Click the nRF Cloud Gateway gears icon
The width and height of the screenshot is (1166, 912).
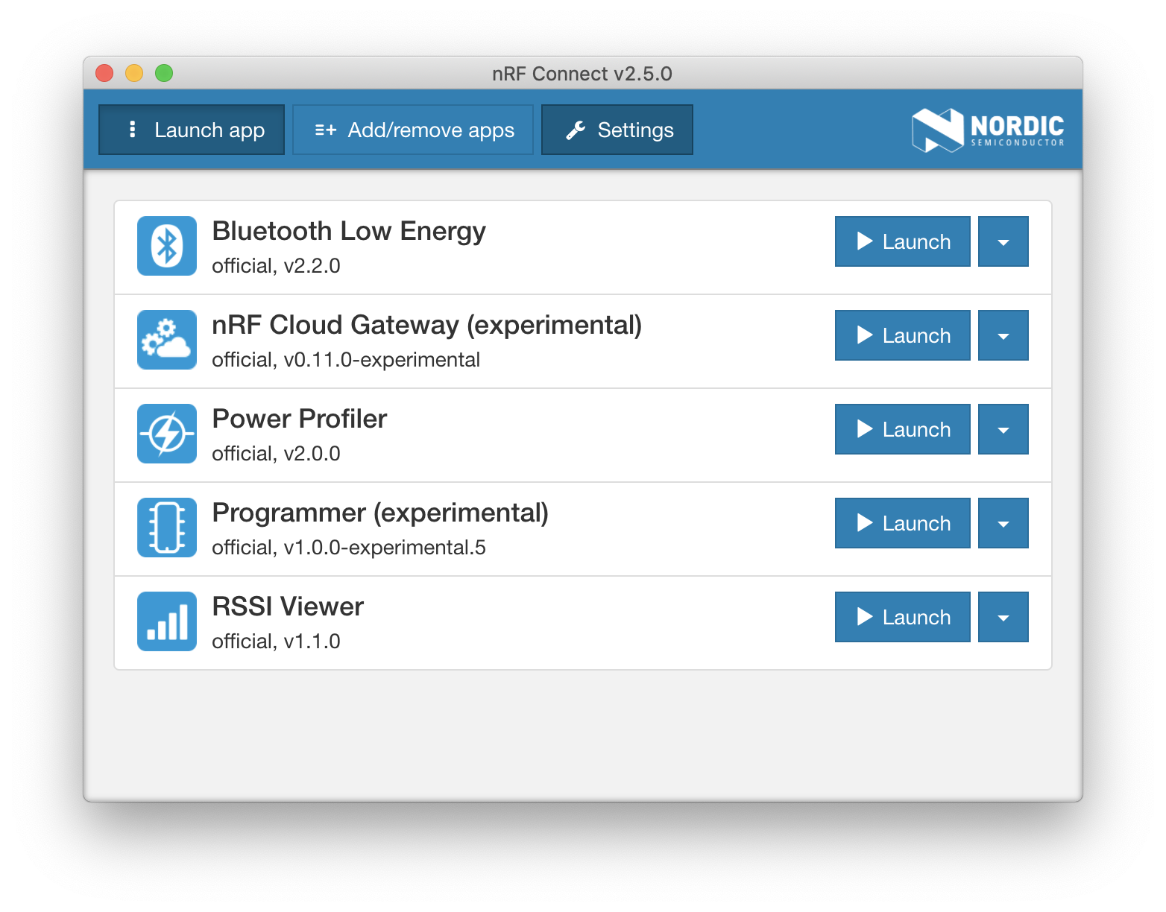point(166,340)
